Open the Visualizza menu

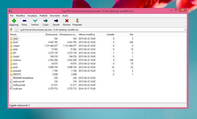coord(32,16)
